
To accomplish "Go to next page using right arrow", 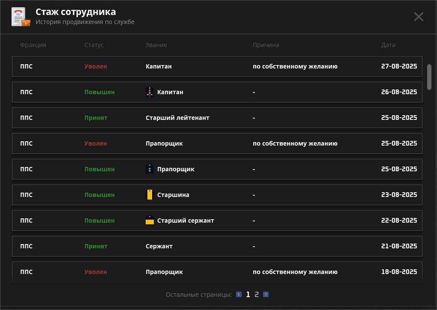I will click(266, 295).
